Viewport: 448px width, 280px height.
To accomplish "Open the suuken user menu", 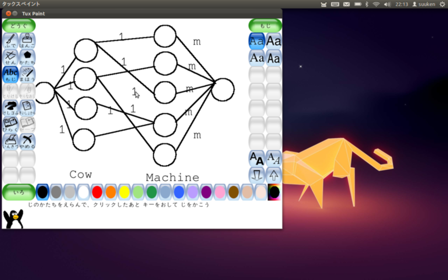I will point(424,4).
